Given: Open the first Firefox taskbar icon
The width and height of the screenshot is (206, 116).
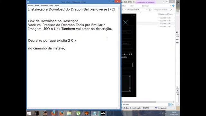Looking at the screenshot, I should [53, 113].
